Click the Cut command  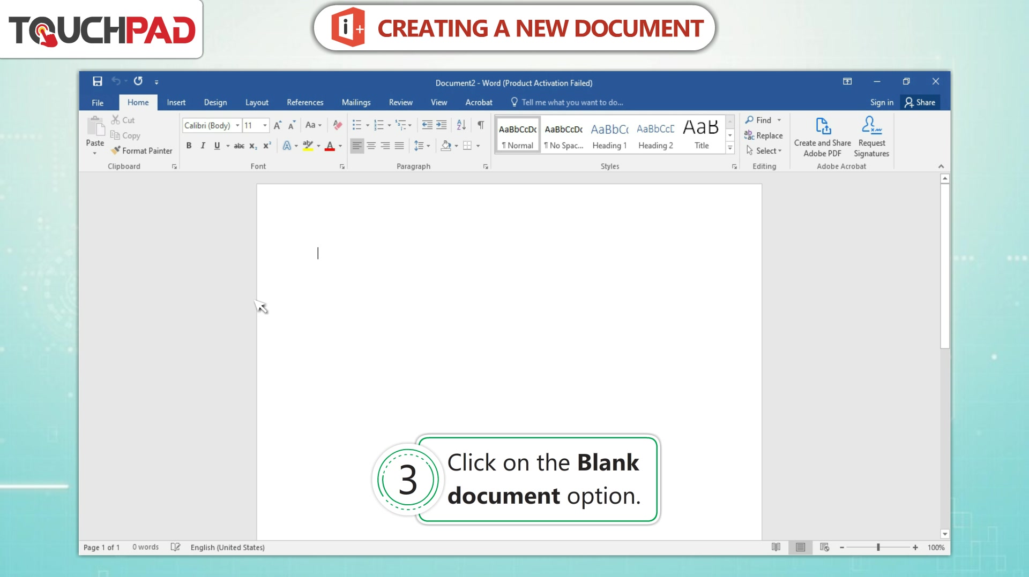(123, 120)
